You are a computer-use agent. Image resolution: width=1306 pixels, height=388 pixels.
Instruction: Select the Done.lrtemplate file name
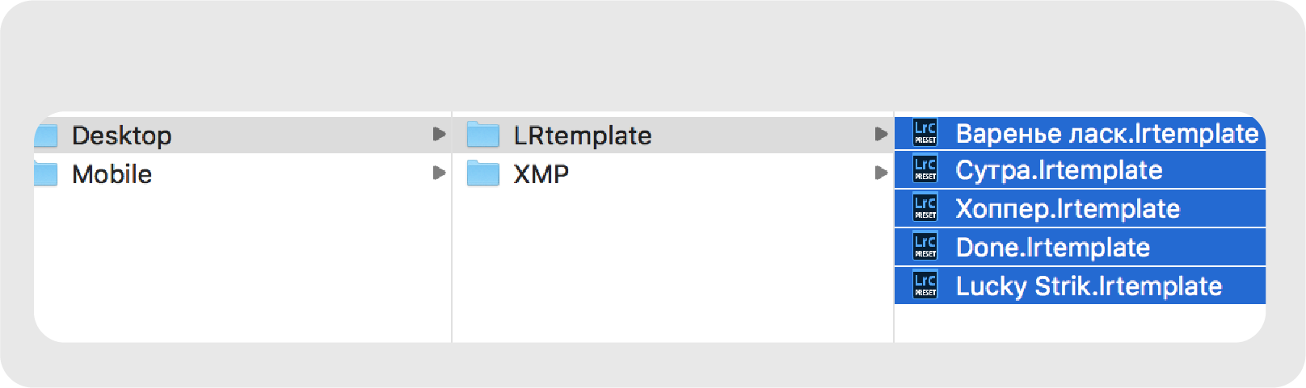tap(1052, 248)
